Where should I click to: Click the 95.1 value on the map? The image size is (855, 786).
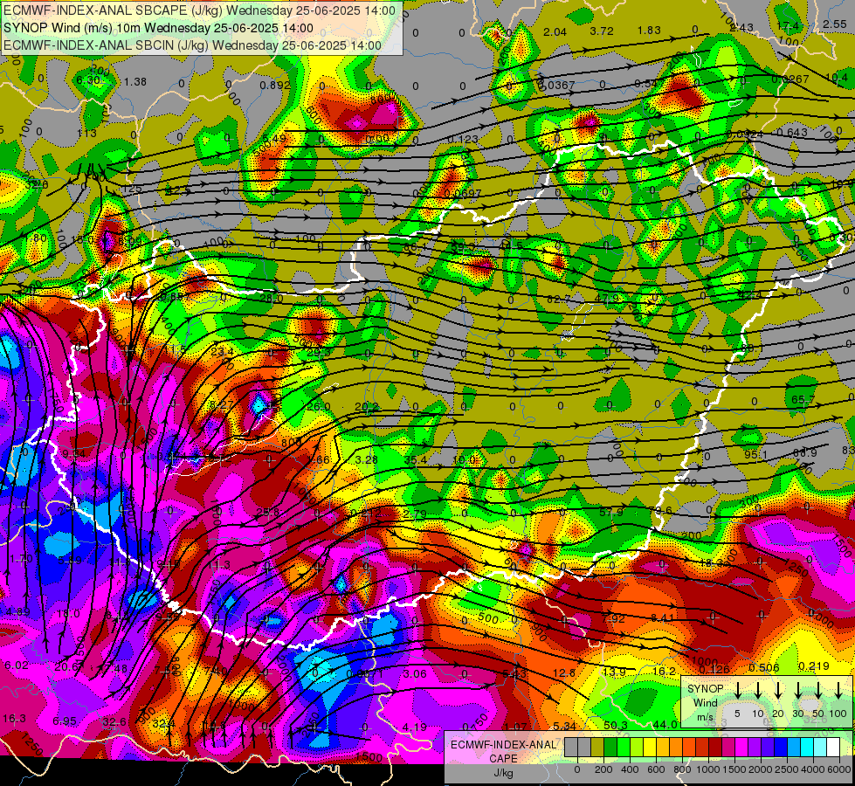[x=755, y=454]
